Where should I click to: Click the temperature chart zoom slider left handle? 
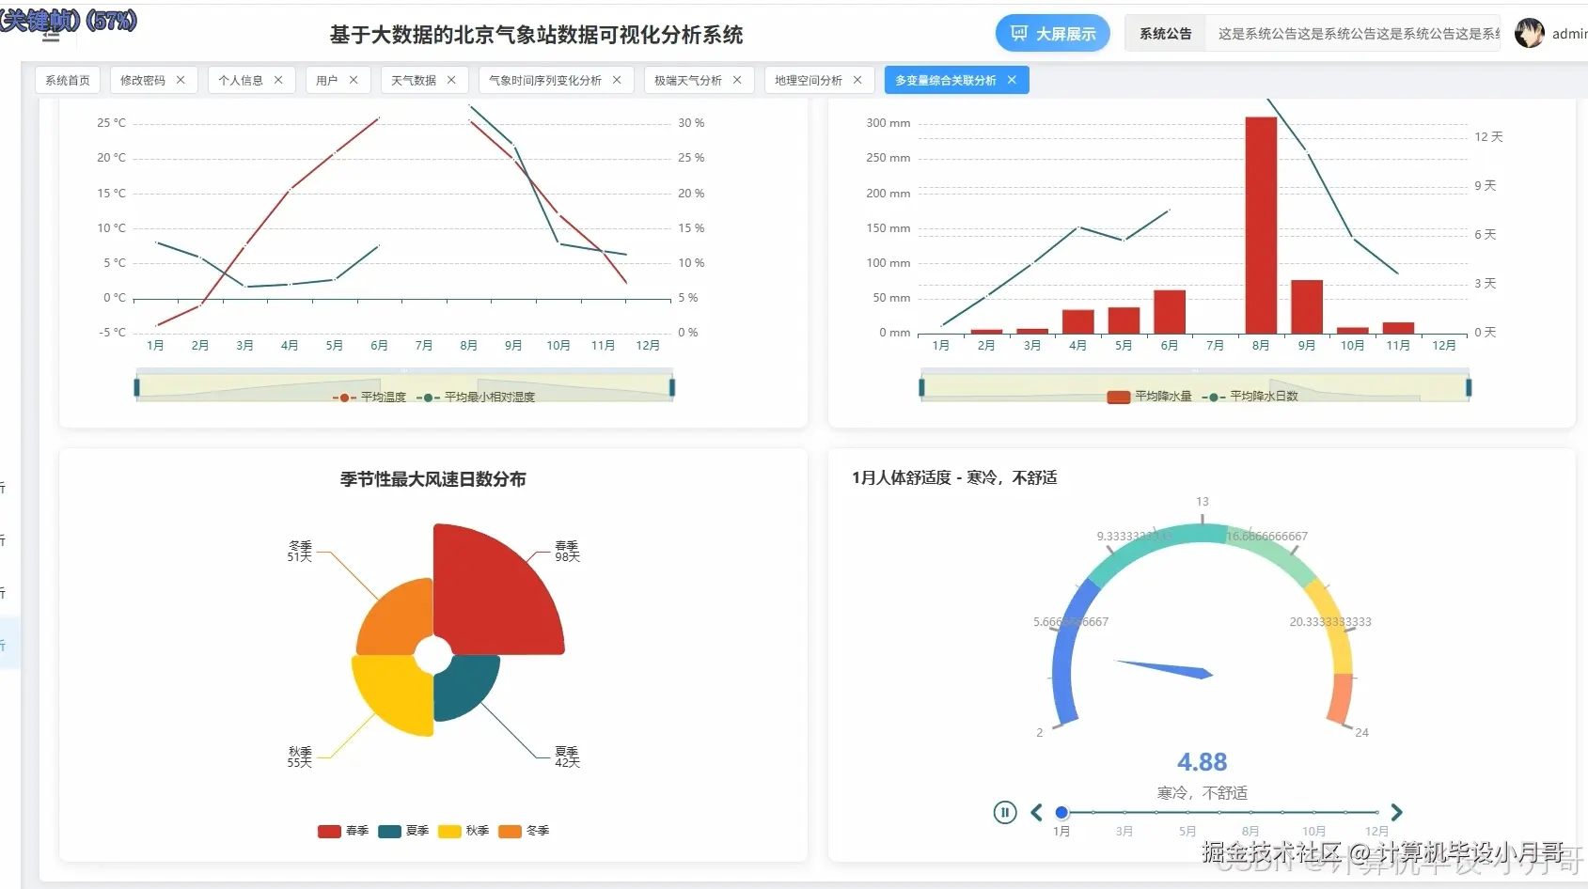[x=137, y=386]
